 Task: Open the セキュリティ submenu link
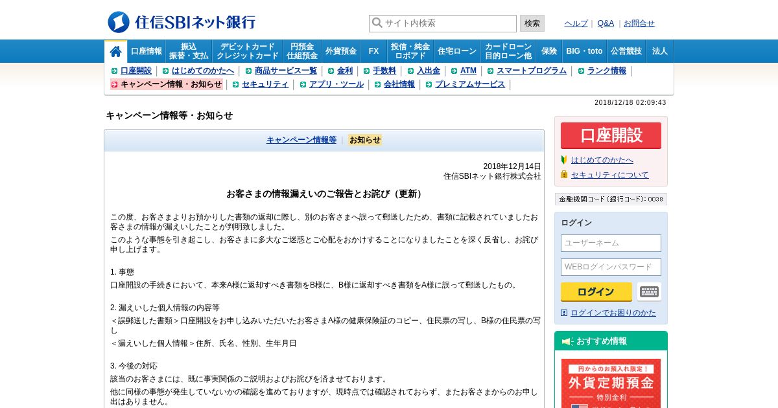tap(265, 84)
